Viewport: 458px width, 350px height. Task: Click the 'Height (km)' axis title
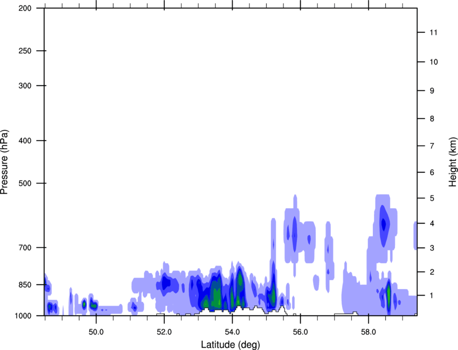click(453, 162)
